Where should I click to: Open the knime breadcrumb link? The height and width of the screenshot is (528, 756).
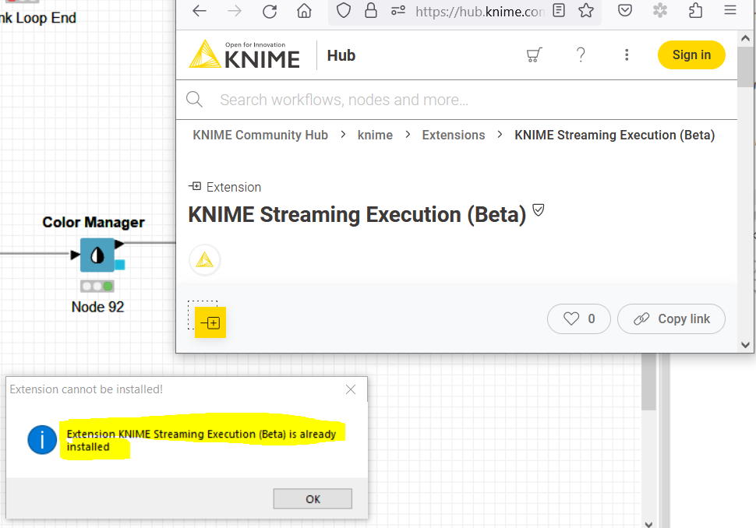pos(375,136)
